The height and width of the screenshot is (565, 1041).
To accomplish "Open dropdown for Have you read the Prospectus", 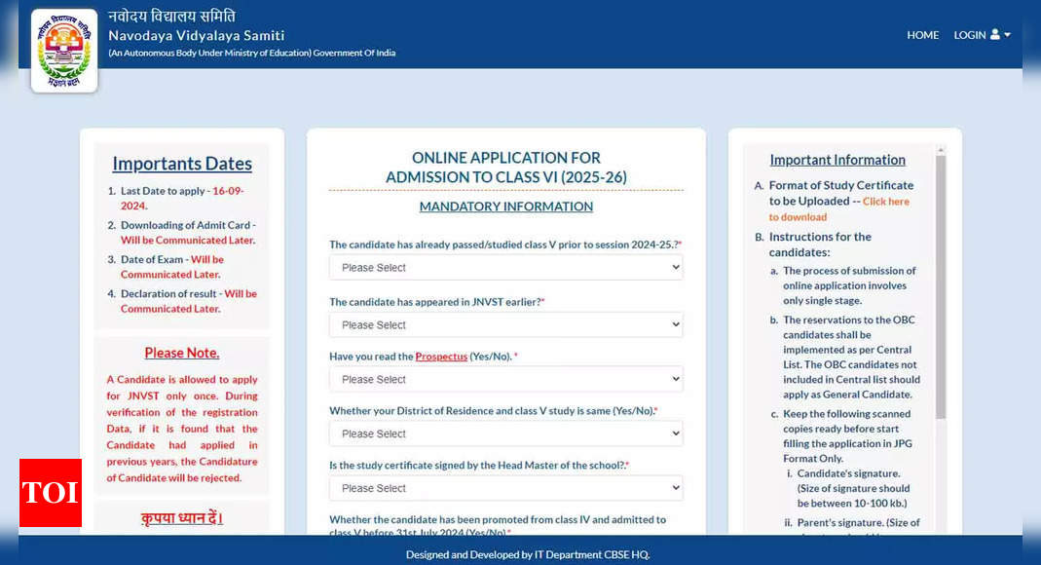I will (506, 379).
